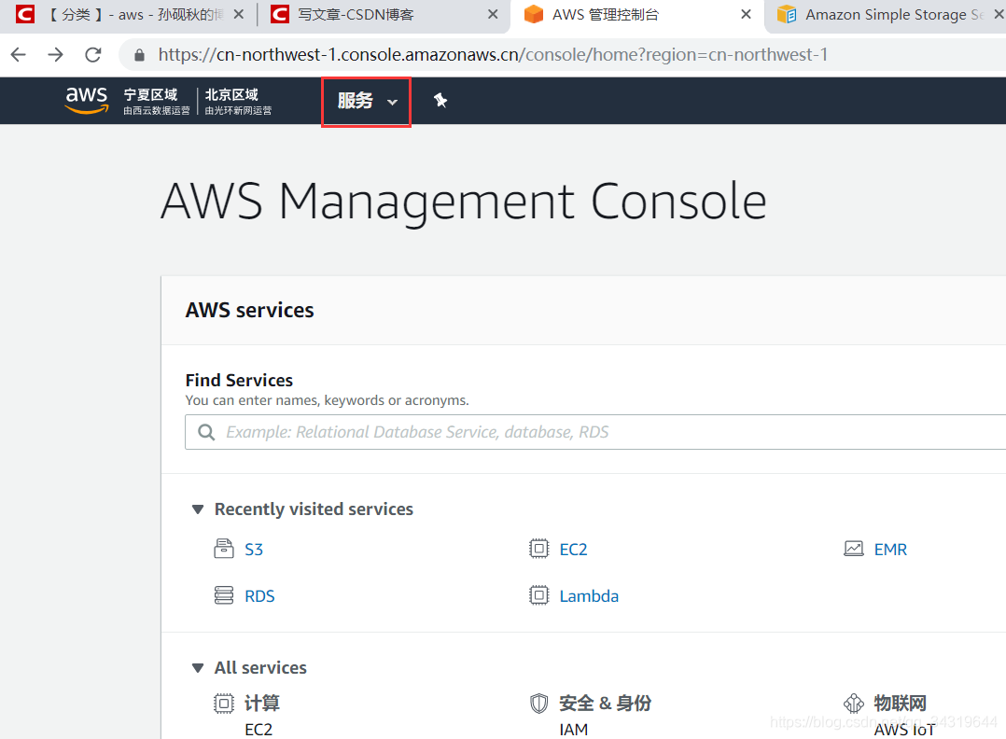The height and width of the screenshot is (739, 1006).
Task: Click the RDS database stack icon
Action: click(224, 595)
